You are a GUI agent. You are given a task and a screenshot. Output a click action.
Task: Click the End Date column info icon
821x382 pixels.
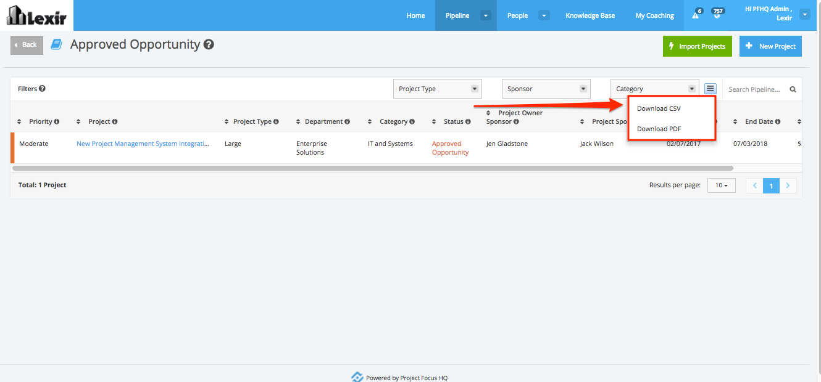pyautogui.click(x=778, y=121)
